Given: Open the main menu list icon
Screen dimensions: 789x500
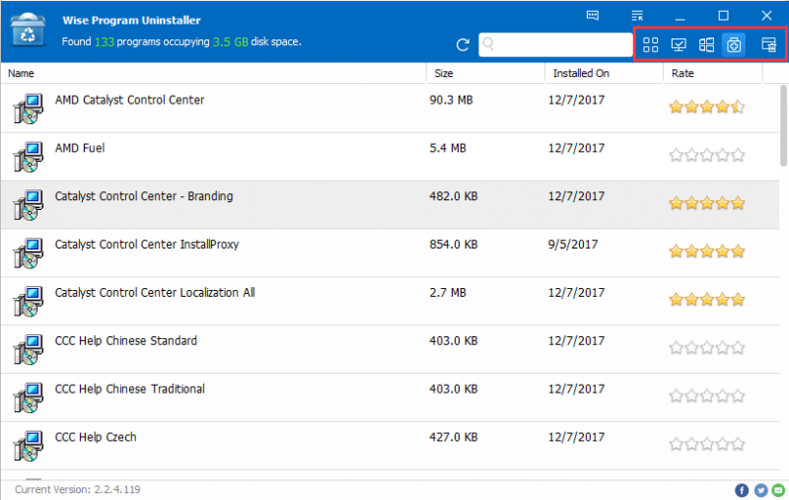Looking at the screenshot, I should coord(637,15).
